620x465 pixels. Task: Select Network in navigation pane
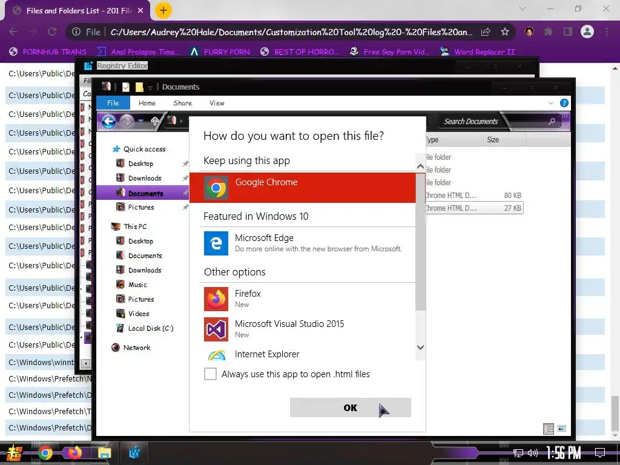coord(131,348)
